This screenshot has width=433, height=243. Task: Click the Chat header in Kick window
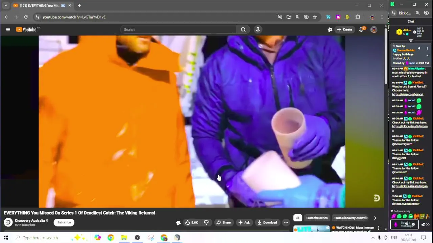(x=411, y=22)
